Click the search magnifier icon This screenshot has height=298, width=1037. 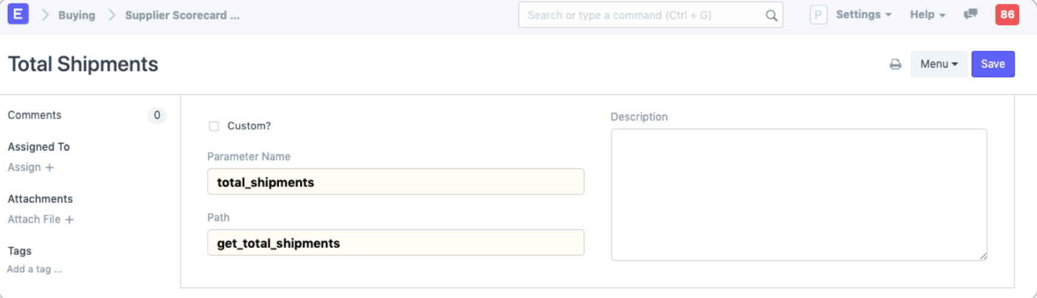point(771,16)
